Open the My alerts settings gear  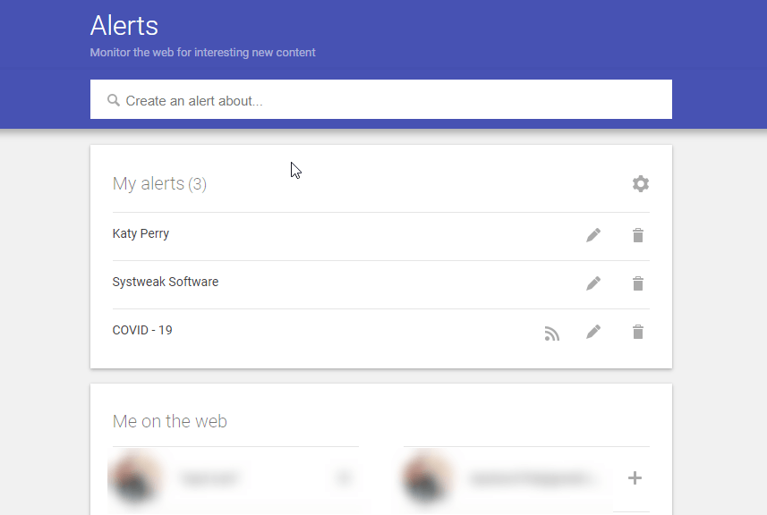point(640,183)
